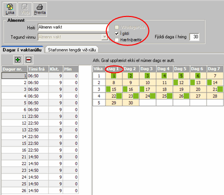Click Tími frá cell of day 5 row
This screenshot has height=195, width=224.
pyautogui.click(x=38, y=103)
